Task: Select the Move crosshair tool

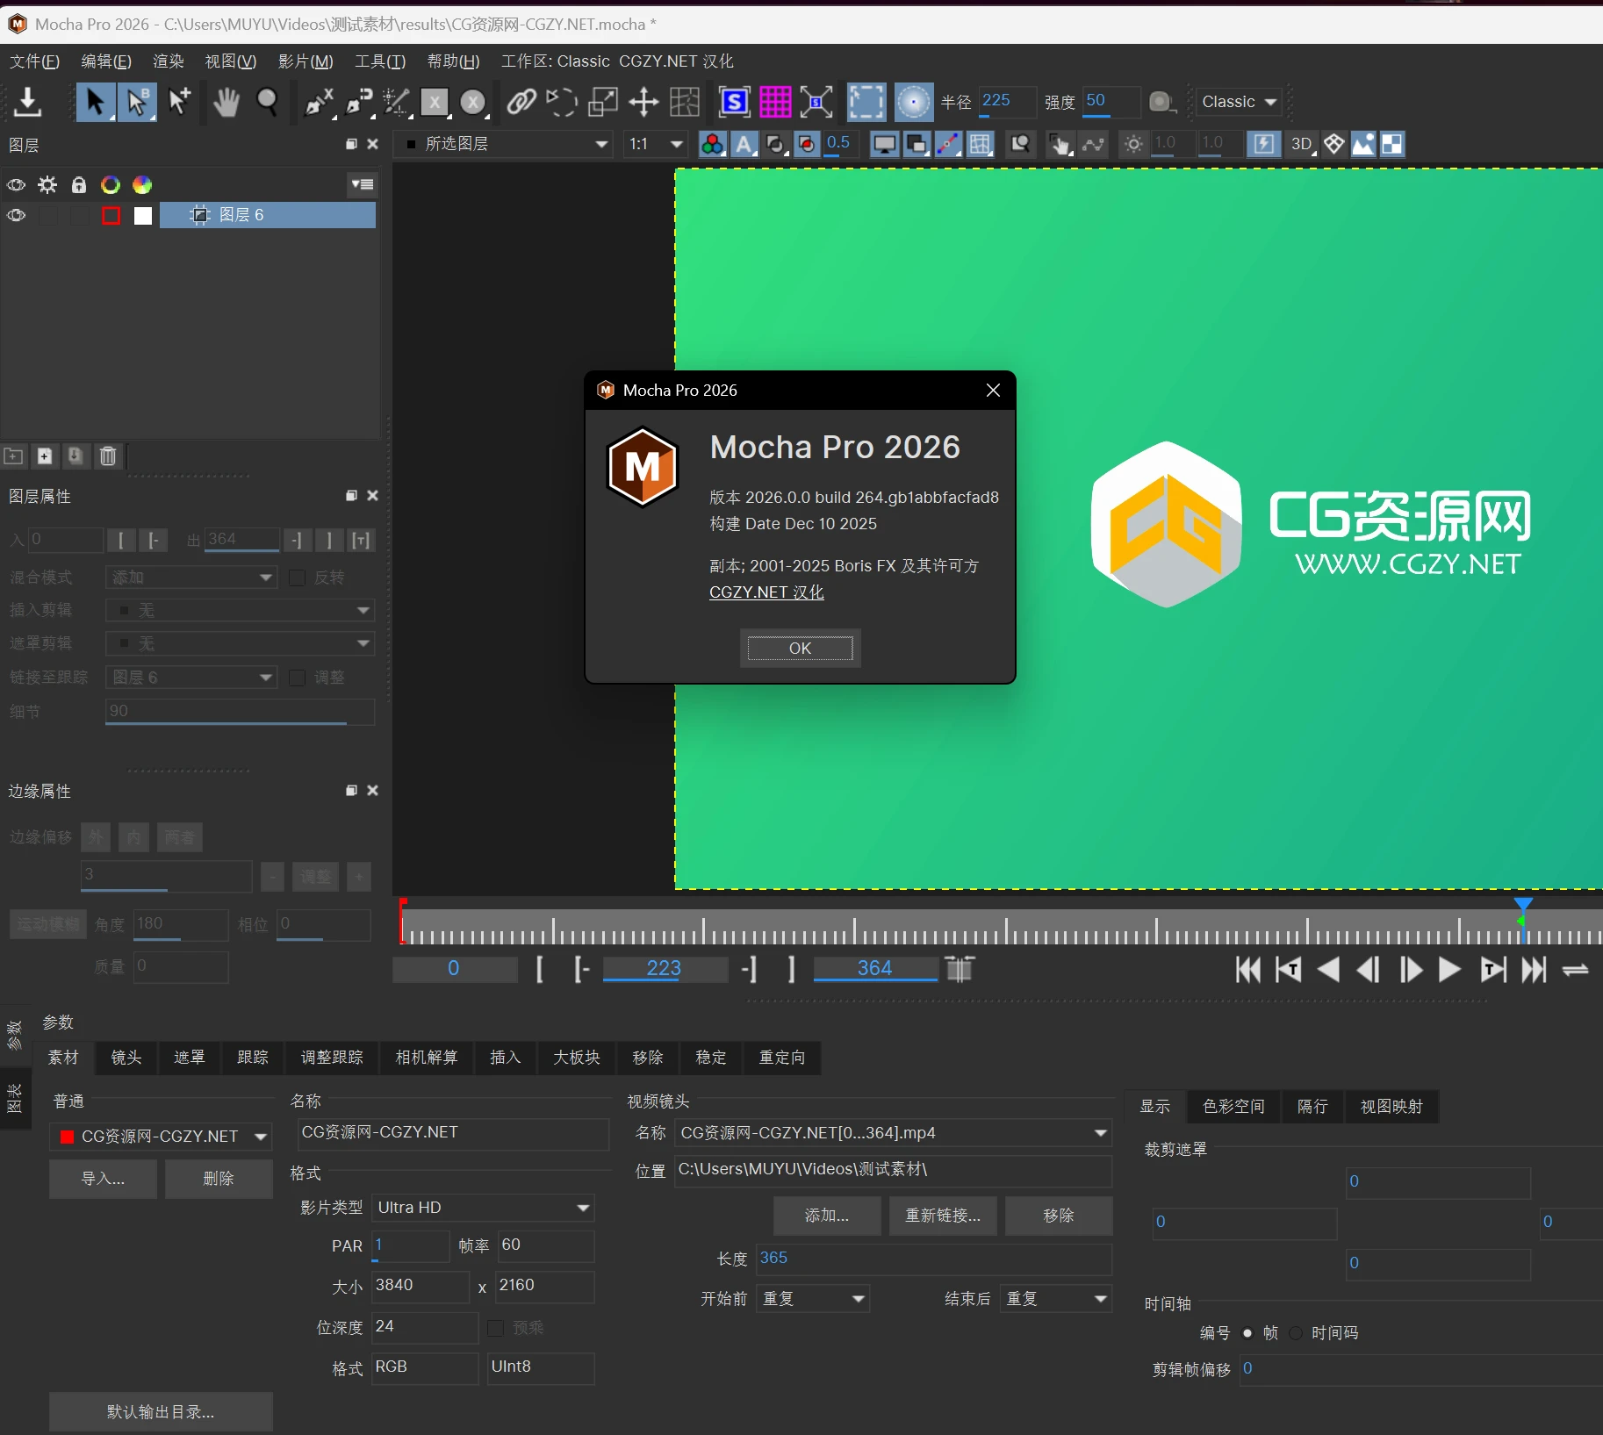Action: (642, 102)
